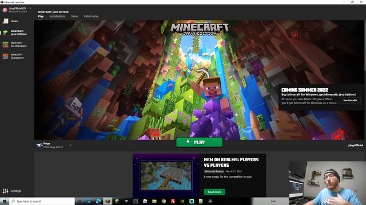Viewport: 366px width, 205px height.
Task: Click the green PLAY button
Action: 199,142
